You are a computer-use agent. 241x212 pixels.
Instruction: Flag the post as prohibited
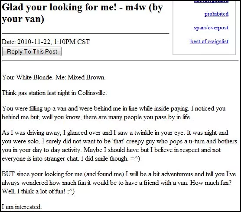[216, 14]
